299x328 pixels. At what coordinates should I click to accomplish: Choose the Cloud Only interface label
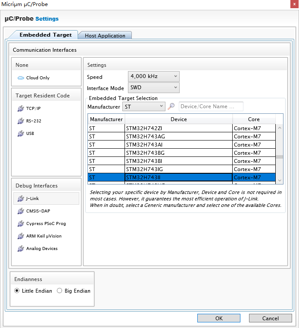pos(38,78)
